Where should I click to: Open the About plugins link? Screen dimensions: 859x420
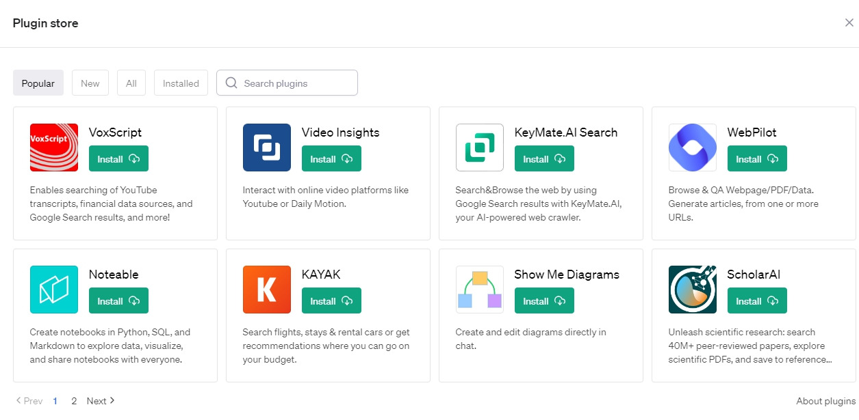pyautogui.click(x=825, y=401)
